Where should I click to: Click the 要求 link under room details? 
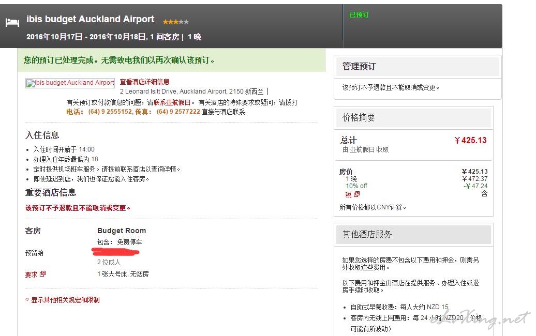[x=32, y=274]
